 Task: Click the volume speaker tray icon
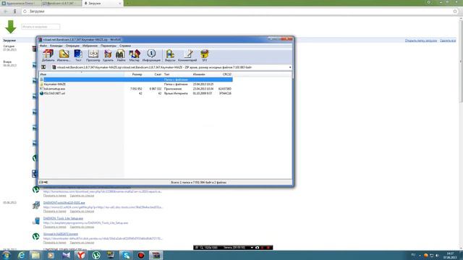[x=437, y=256]
